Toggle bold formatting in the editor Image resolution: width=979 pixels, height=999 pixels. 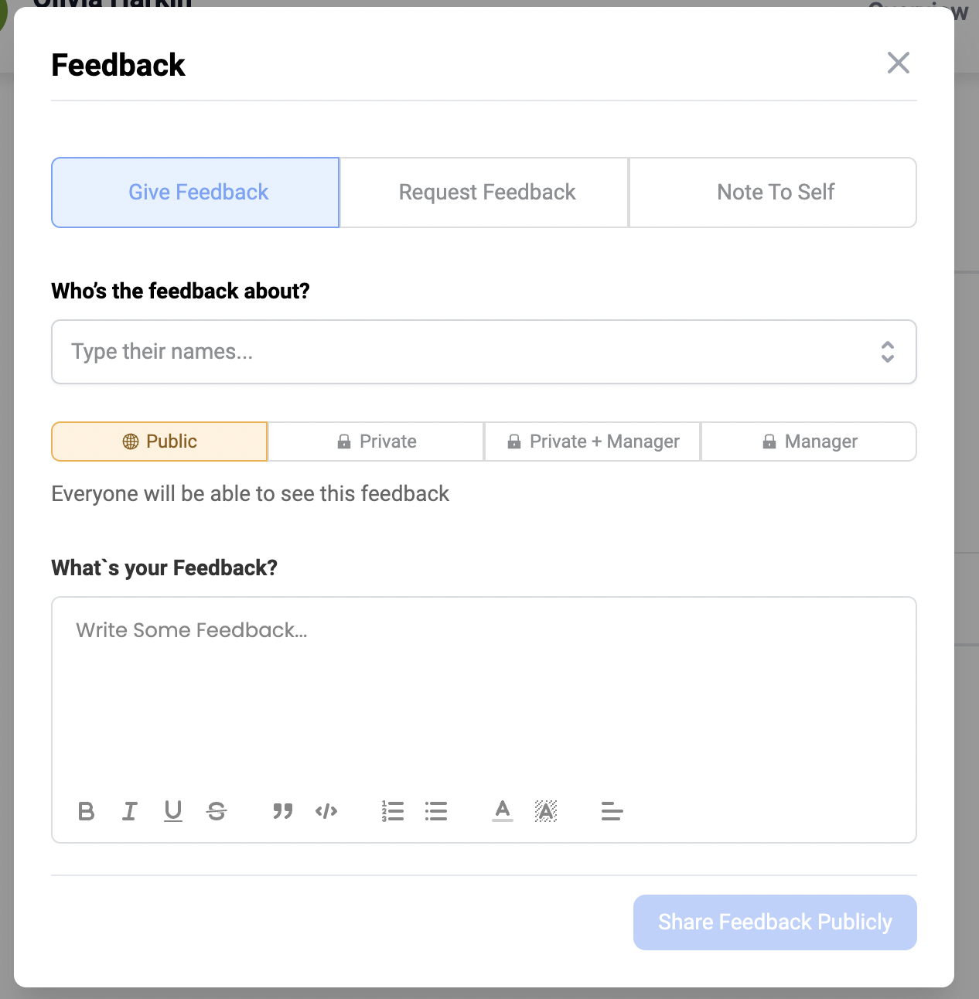click(x=87, y=811)
